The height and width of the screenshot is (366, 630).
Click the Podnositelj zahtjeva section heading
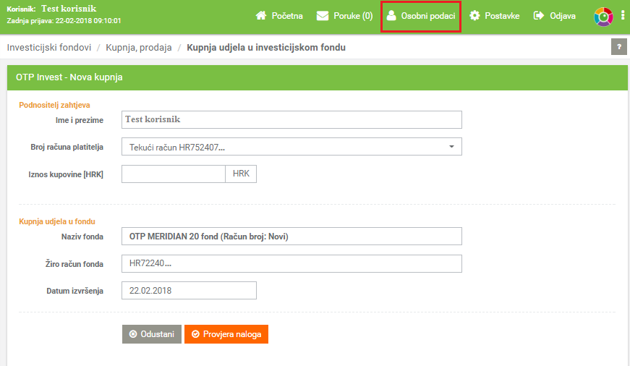[x=55, y=105]
